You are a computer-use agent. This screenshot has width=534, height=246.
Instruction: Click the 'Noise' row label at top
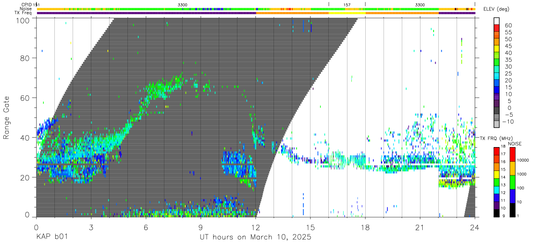pos(26,9)
